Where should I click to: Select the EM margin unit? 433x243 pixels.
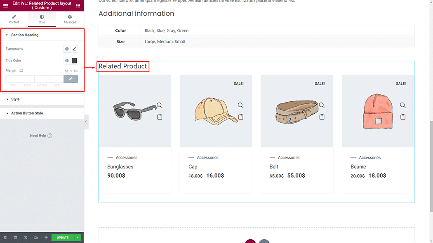click(75, 71)
